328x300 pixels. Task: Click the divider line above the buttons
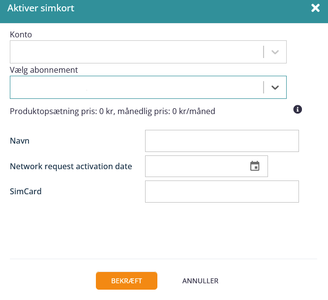pyautogui.click(x=163, y=259)
